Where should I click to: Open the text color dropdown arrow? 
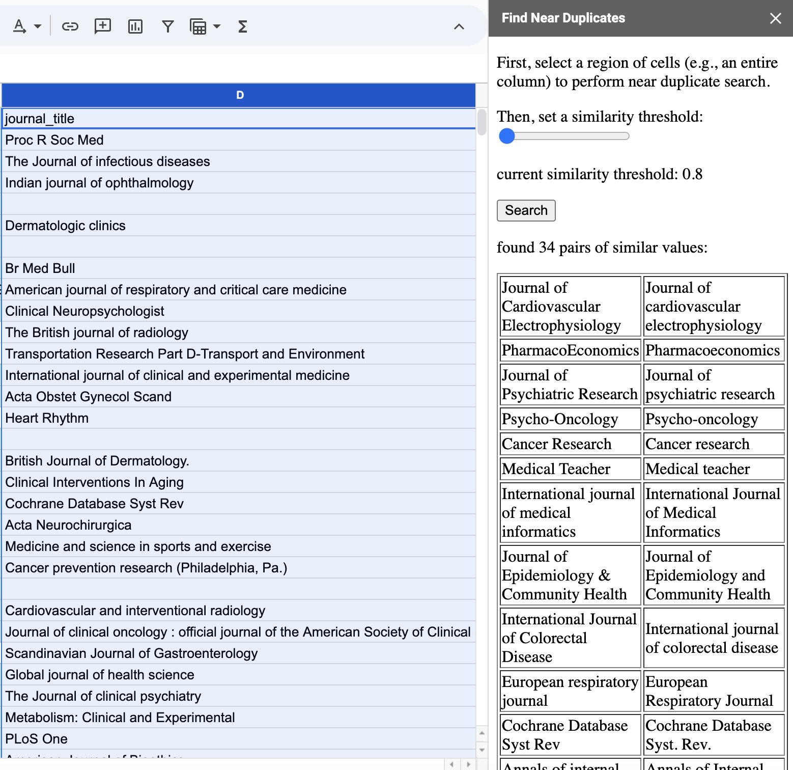pos(38,26)
